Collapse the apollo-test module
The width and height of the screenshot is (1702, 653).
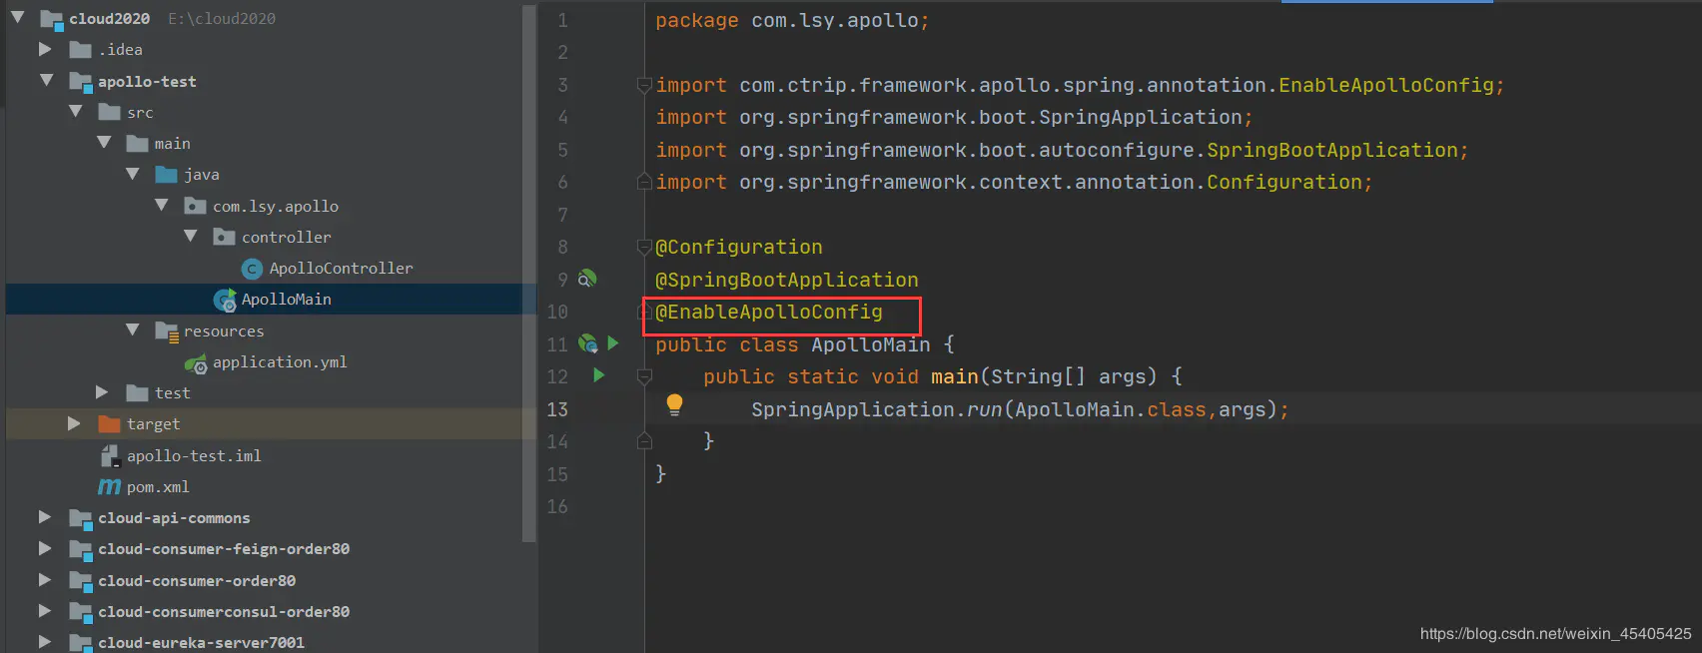click(46, 80)
